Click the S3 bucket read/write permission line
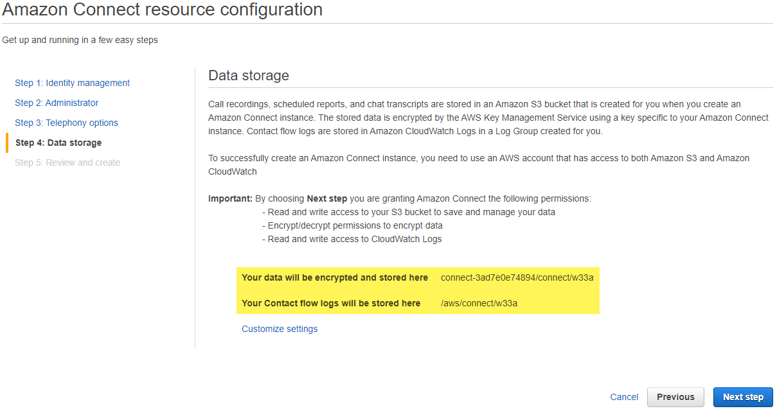The image size is (777, 411). click(409, 212)
